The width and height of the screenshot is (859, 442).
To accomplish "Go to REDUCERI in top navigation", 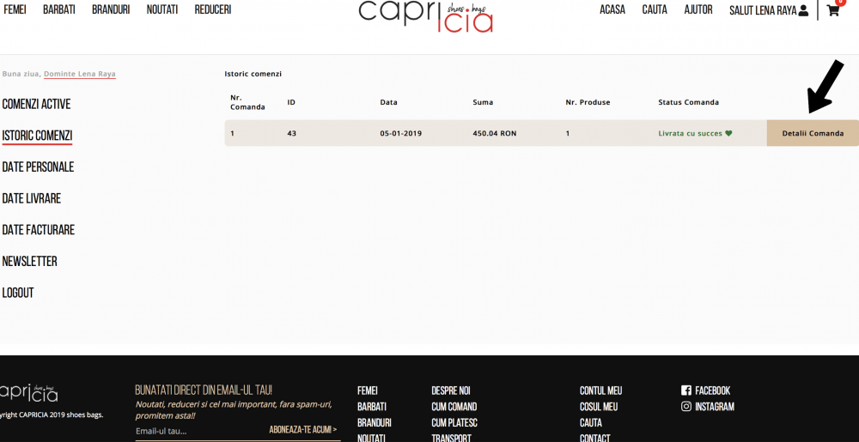I will (x=212, y=9).
